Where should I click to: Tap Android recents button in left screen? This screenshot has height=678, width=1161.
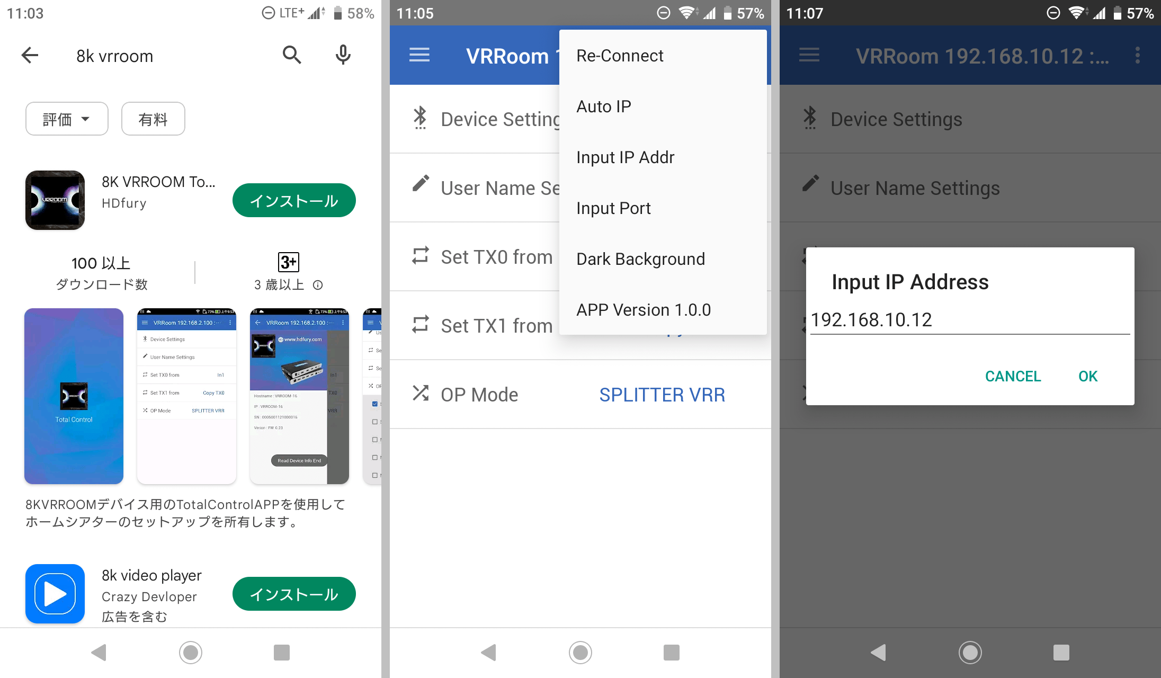(282, 653)
